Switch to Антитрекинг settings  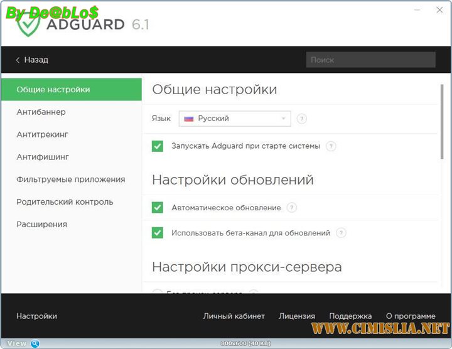point(43,134)
